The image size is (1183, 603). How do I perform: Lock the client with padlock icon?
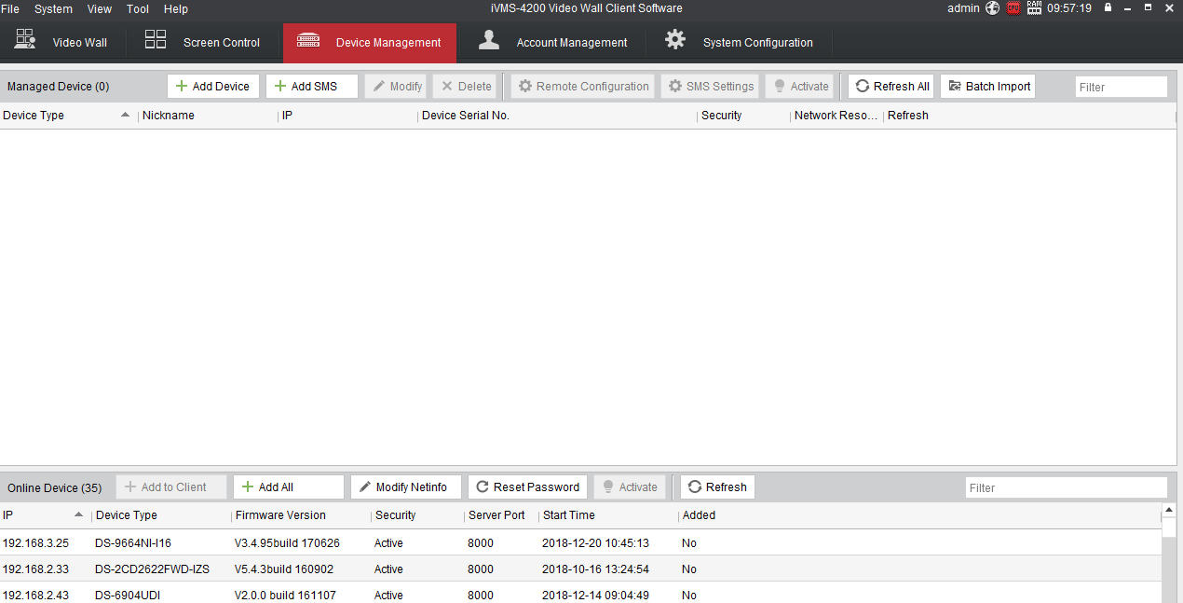pyautogui.click(x=1108, y=8)
